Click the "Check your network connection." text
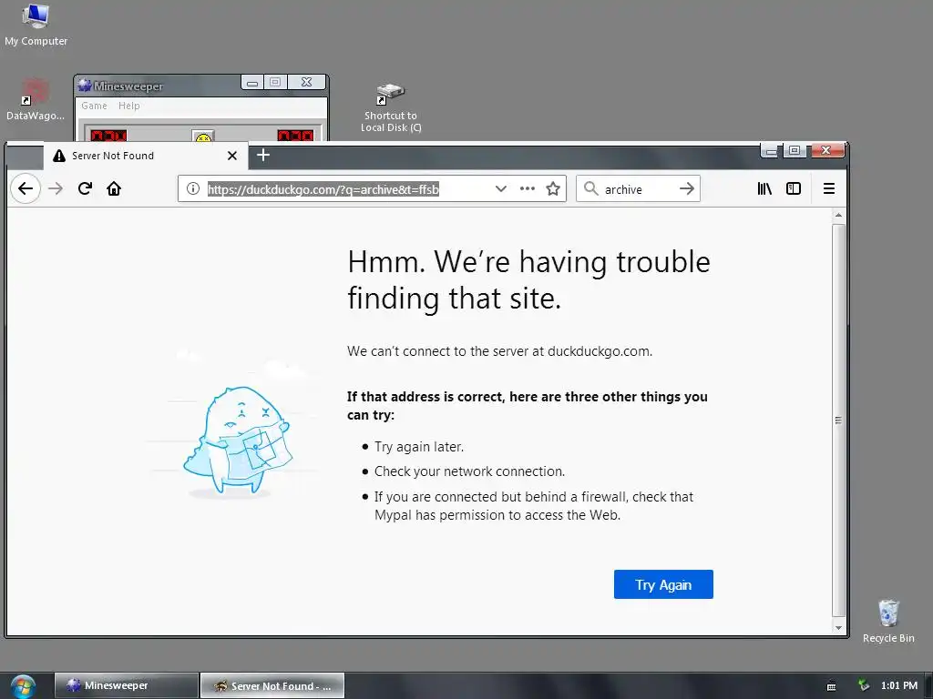The height and width of the screenshot is (699, 933). click(x=469, y=471)
